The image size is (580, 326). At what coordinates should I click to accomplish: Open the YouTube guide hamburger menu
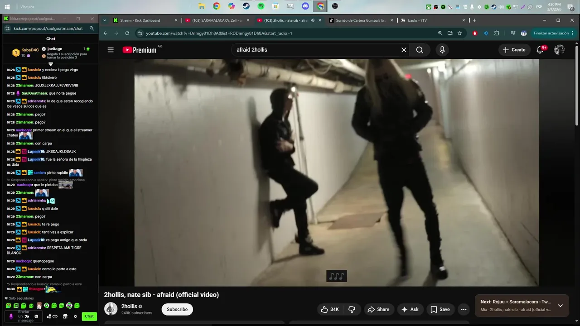pos(111,50)
